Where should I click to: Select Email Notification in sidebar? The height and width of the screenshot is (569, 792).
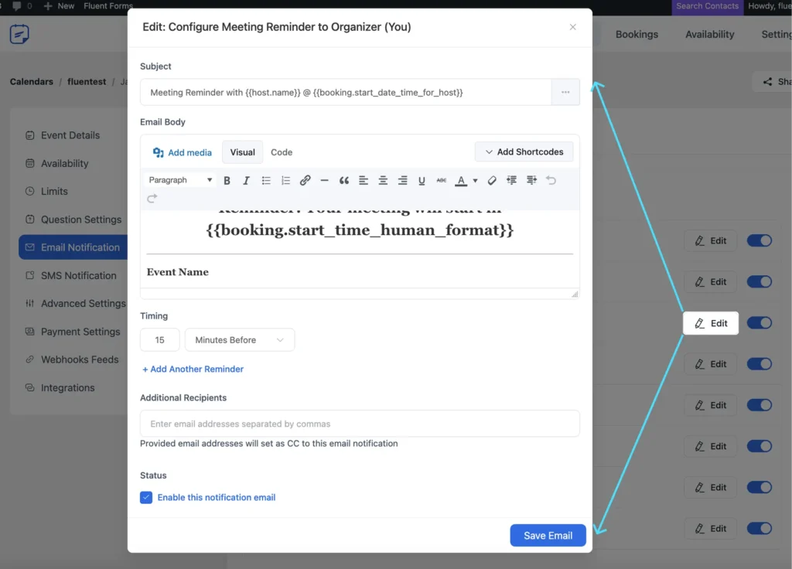click(73, 247)
